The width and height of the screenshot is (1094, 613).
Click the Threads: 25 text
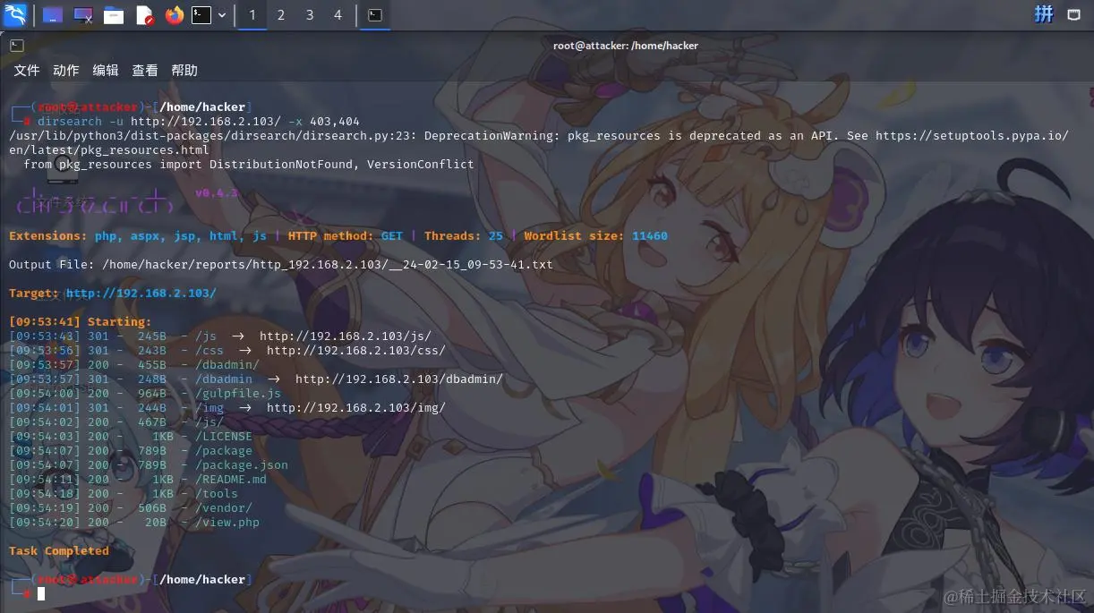click(464, 236)
